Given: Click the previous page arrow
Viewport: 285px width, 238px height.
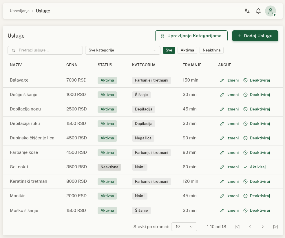Looking at the screenshot, I should [250, 227].
